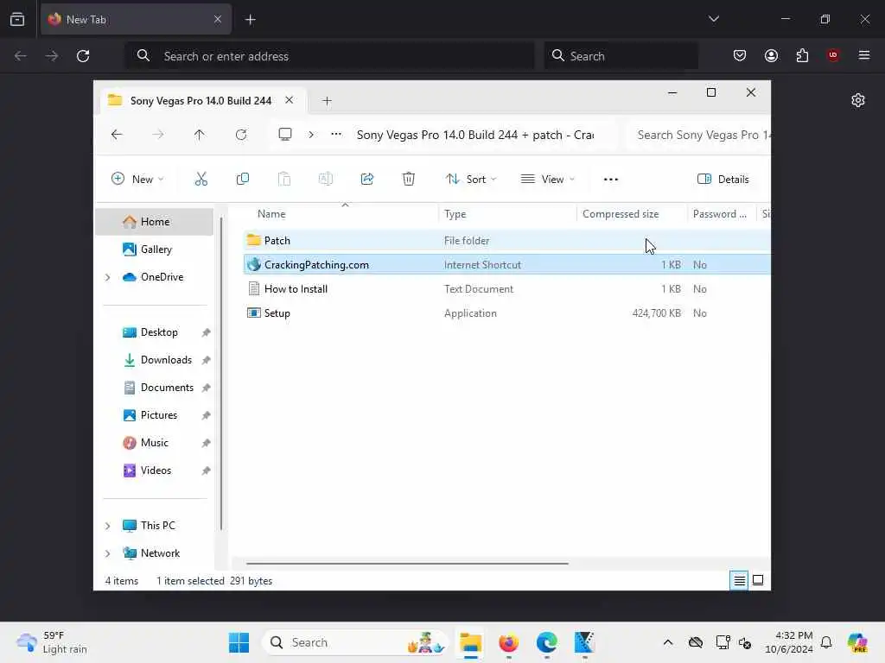885x663 pixels.
Task: Open the New Tab page settings gear
Action: [858, 100]
